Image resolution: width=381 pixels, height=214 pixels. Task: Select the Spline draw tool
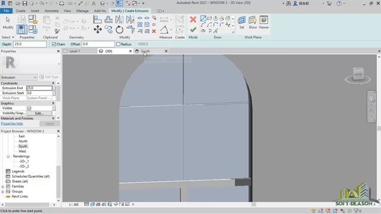coord(227,24)
